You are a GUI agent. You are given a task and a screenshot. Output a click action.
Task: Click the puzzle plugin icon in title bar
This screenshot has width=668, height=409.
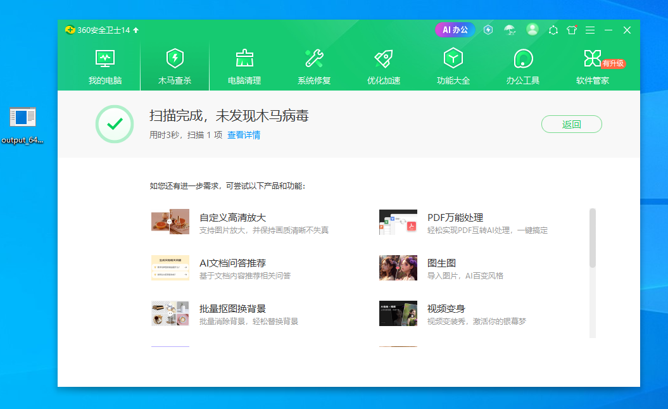click(x=553, y=30)
